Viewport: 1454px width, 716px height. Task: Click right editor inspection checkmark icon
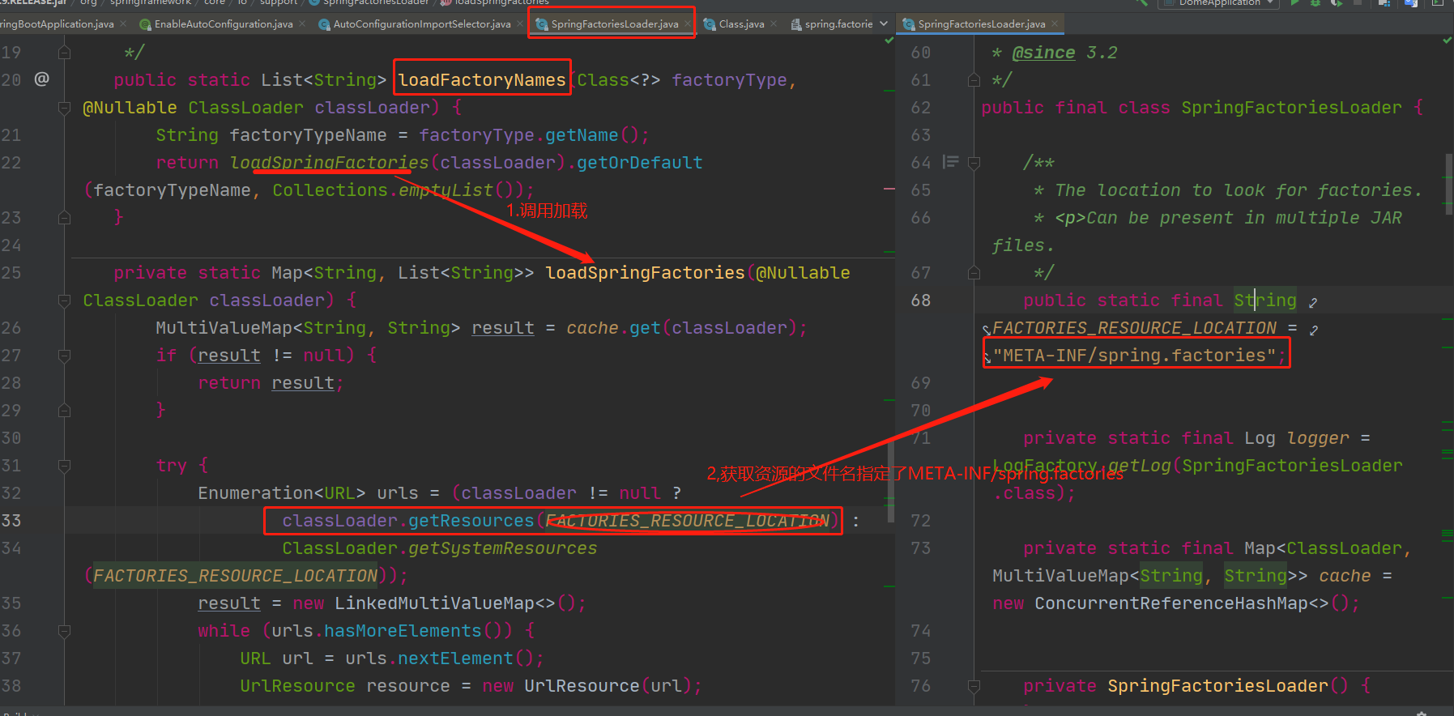click(x=1448, y=40)
